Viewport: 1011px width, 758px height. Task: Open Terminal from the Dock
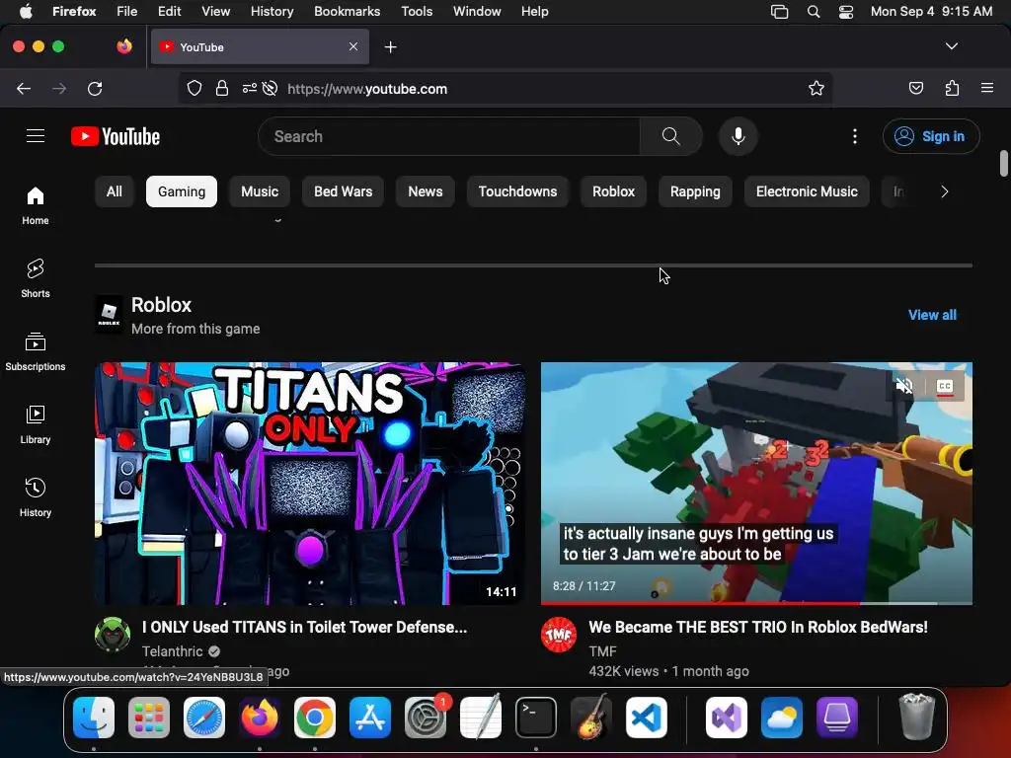536,718
